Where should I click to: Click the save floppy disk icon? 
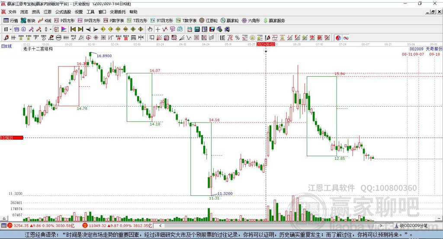[x=212, y=29]
